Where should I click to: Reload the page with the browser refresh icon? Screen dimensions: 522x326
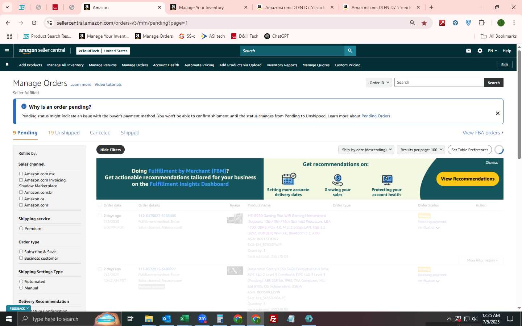point(34,23)
